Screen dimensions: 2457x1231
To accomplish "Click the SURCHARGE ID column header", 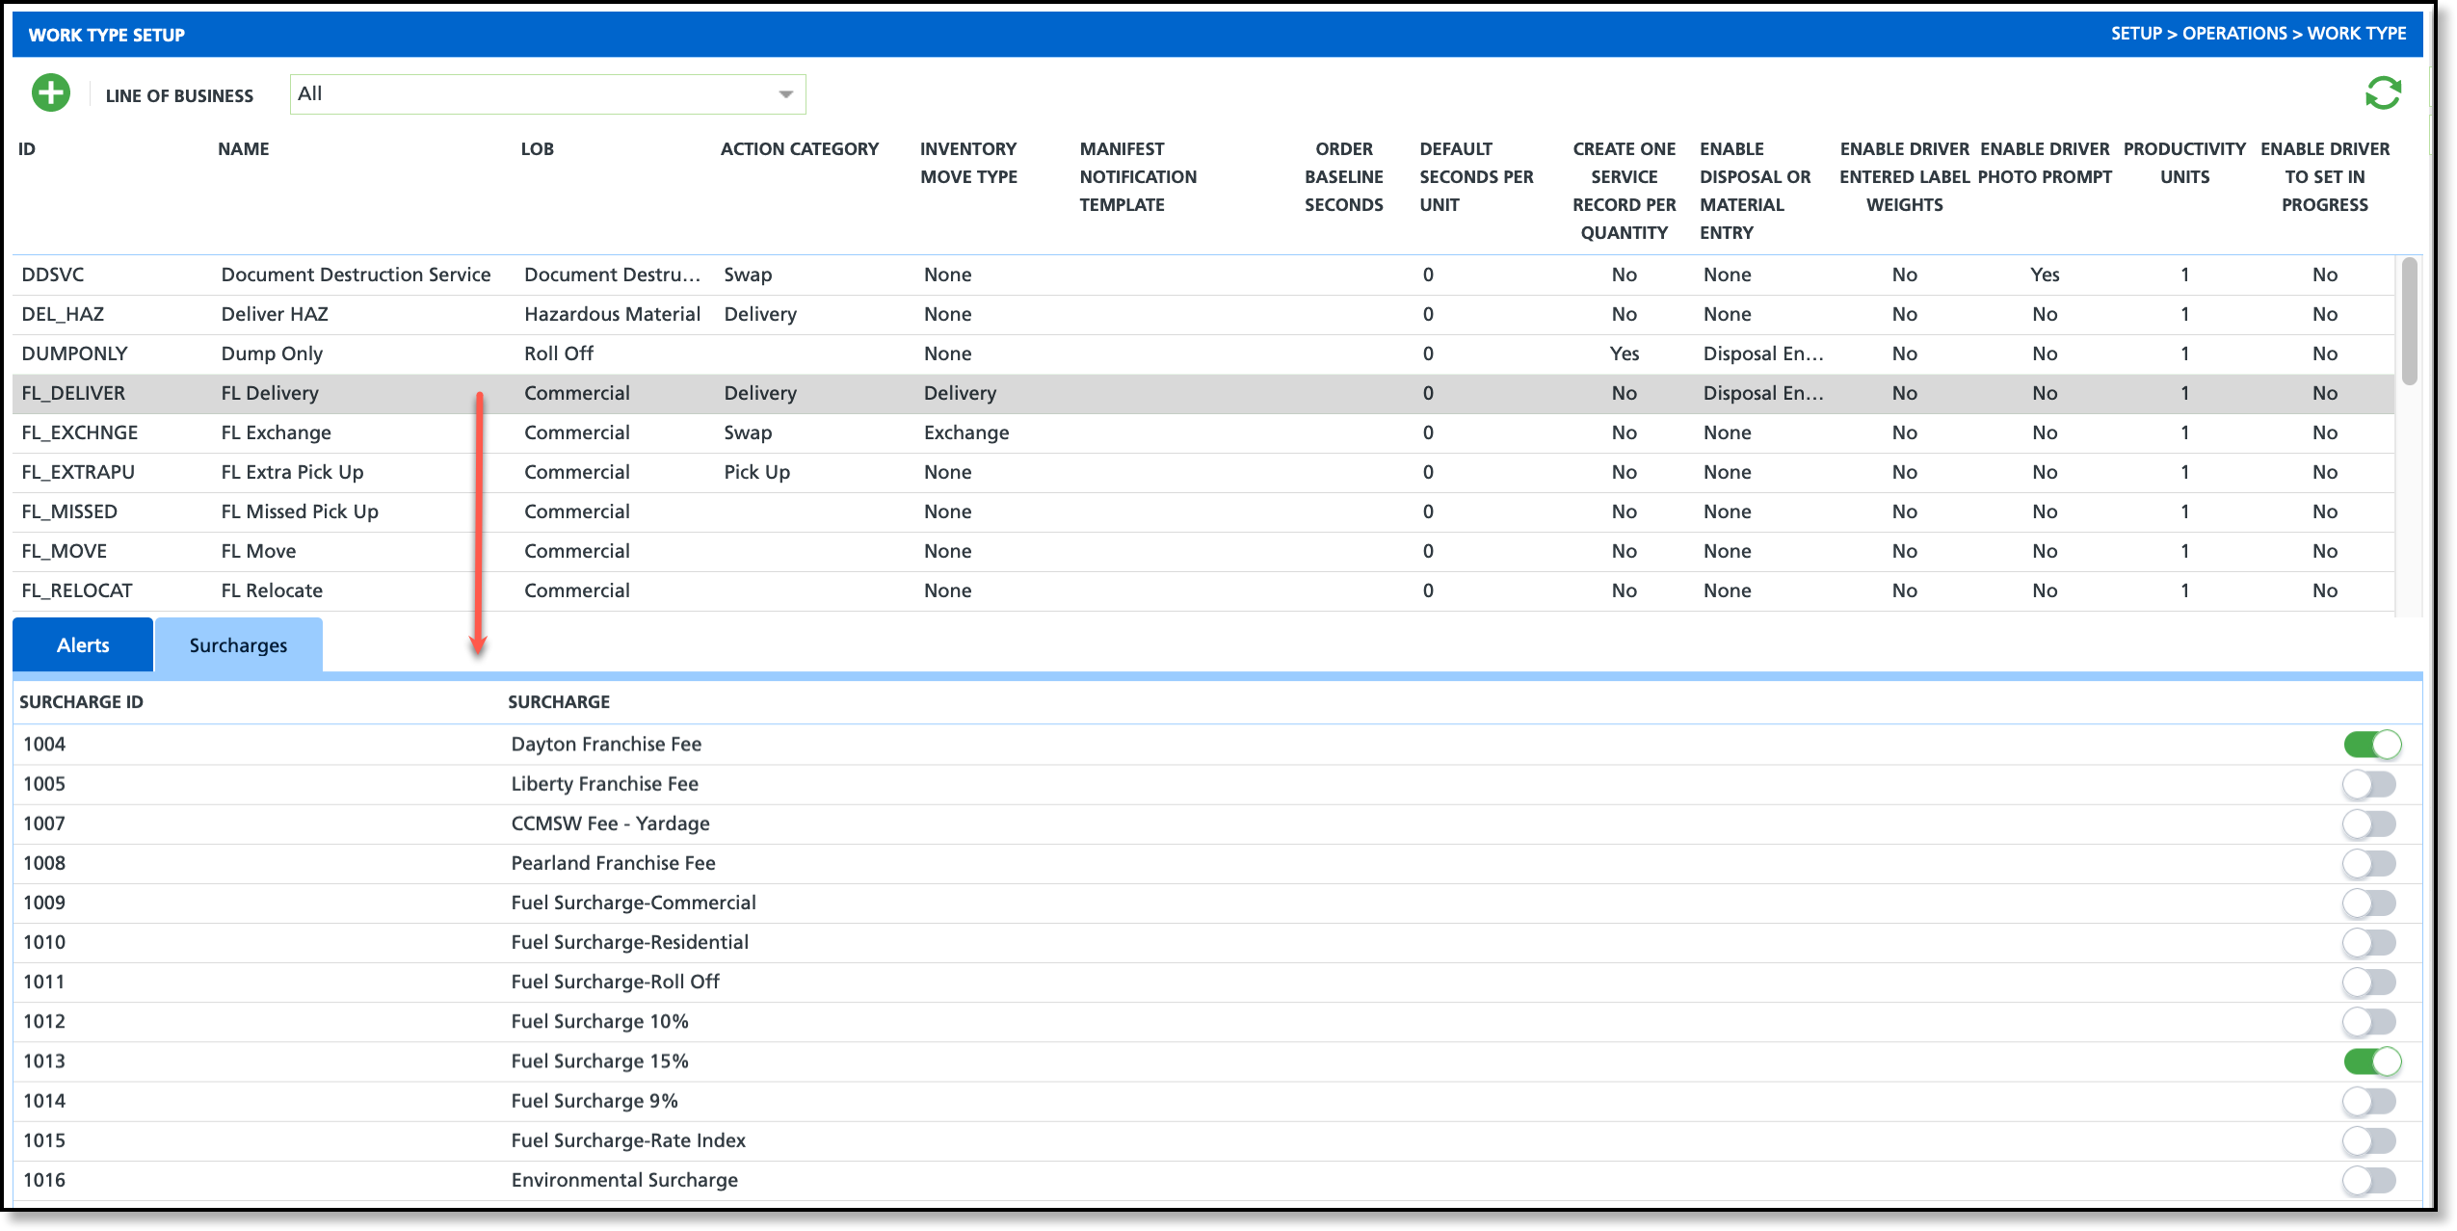I will click(x=81, y=702).
